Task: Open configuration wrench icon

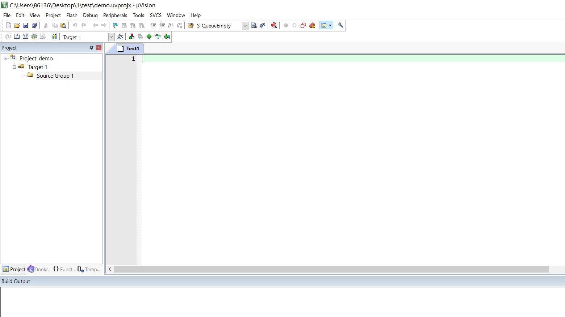Action: coord(340,25)
